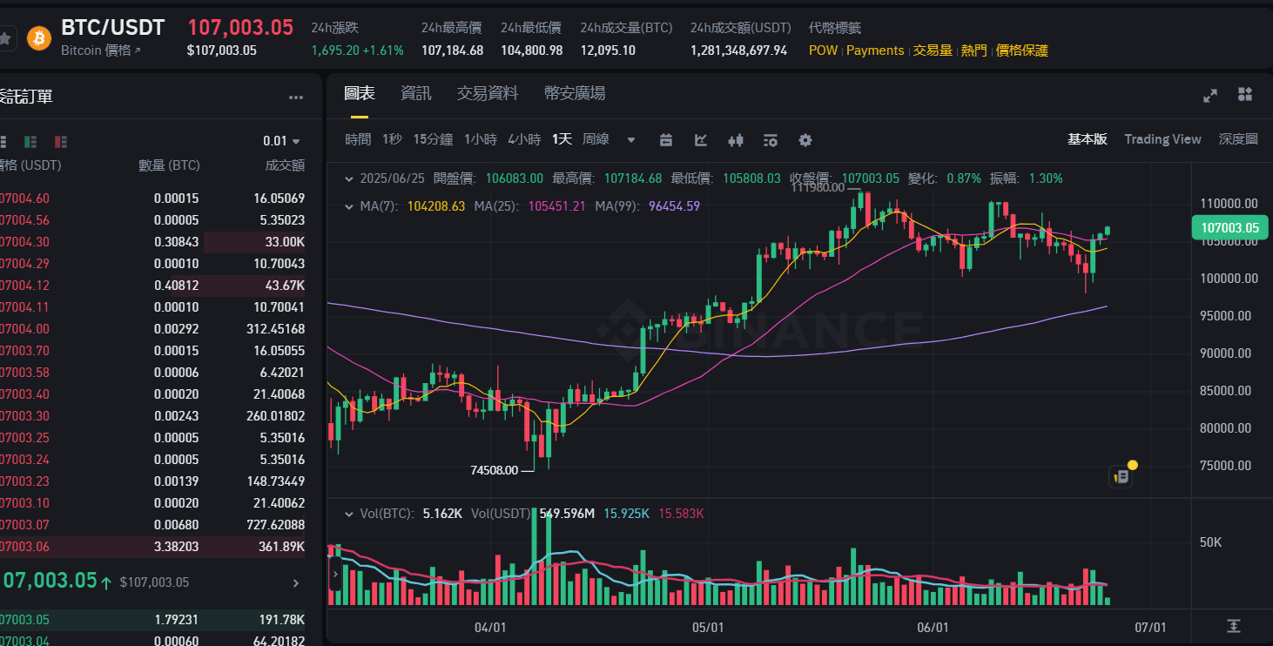Open the 幣安廣場 tab
Viewport: 1273px width, 646px height.
[575, 93]
